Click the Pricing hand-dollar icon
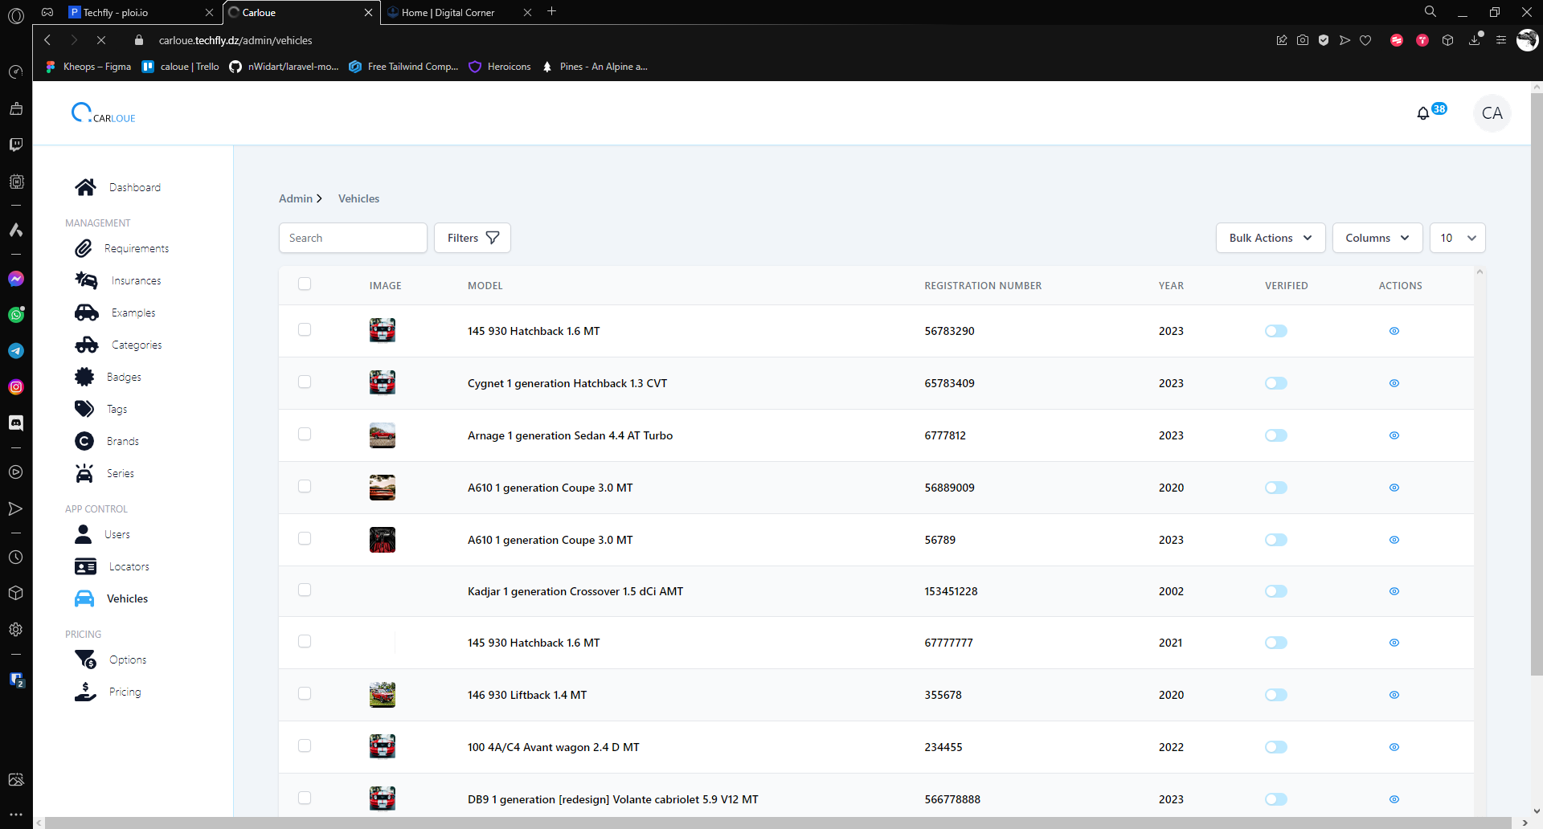Image resolution: width=1543 pixels, height=829 pixels. click(85, 692)
